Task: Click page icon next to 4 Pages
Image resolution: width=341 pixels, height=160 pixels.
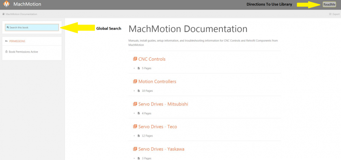Action: coord(139,113)
